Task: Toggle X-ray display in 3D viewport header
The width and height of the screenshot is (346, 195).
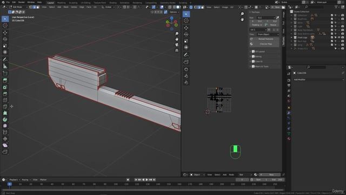Action: (170, 7)
